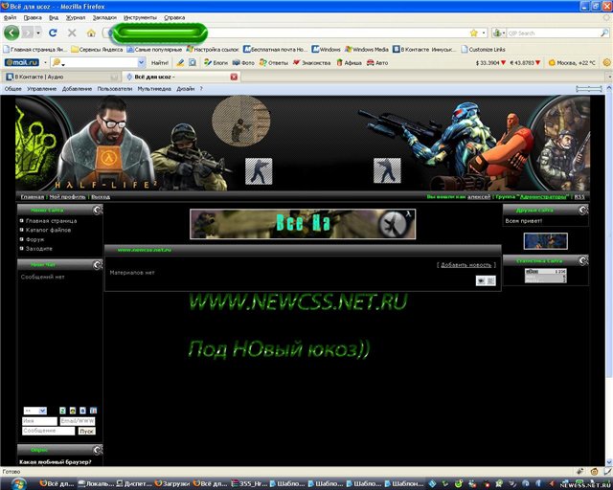Click the eye icon below Добавить новость
Image resolution: width=613 pixels, height=490 pixels.
coord(481,280)
